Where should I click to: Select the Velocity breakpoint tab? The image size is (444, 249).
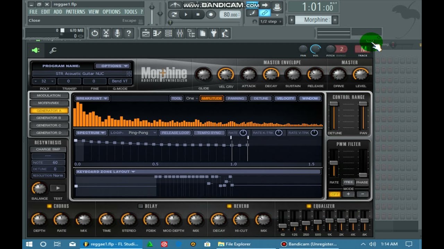pyautogui.click(x=285, y=99)
